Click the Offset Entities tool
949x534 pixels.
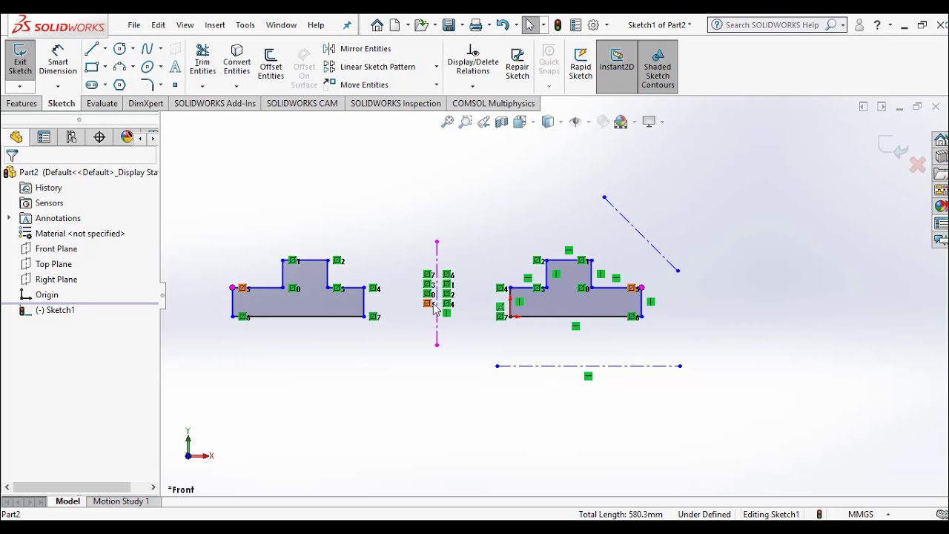tap(271, 64)
